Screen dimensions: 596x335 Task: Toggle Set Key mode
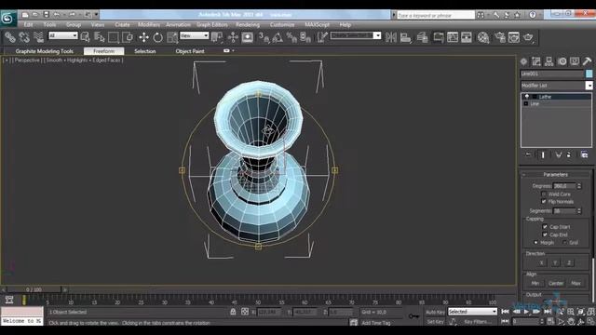click(435, 321)
